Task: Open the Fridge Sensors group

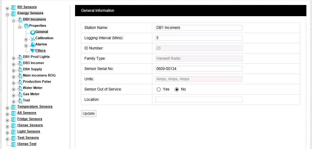Action: [x=30, y=119]
